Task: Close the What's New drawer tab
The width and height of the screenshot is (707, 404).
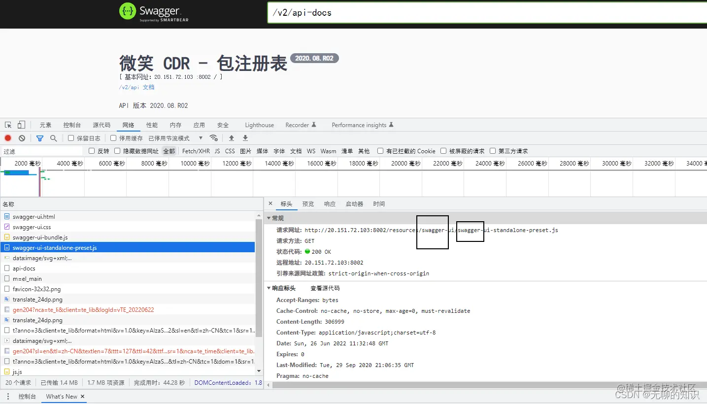Action: 82,396
